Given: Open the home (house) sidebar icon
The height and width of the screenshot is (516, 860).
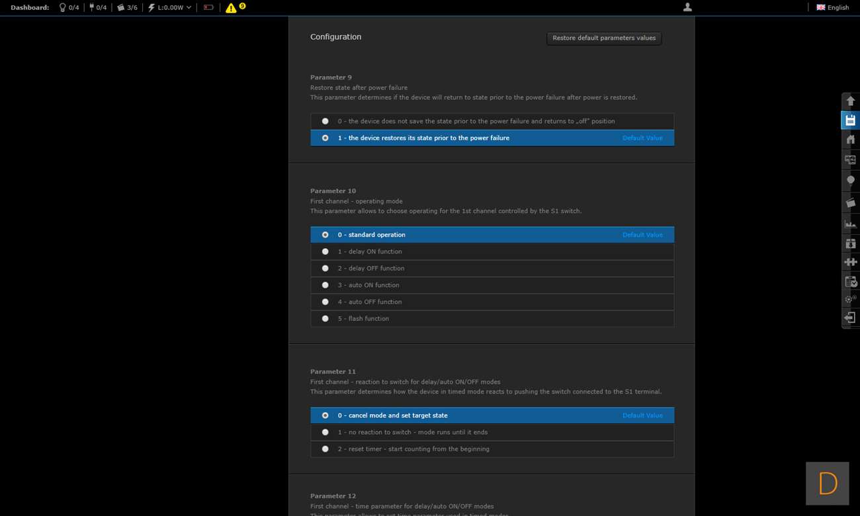Looking at the screenshot, I should (x=850, y=140).
